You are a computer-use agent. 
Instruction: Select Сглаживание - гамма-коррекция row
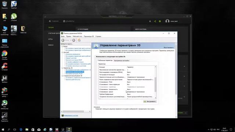(127, 84)
